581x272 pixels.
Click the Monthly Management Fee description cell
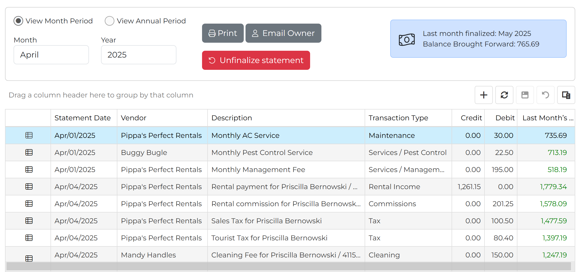point(258,170)
